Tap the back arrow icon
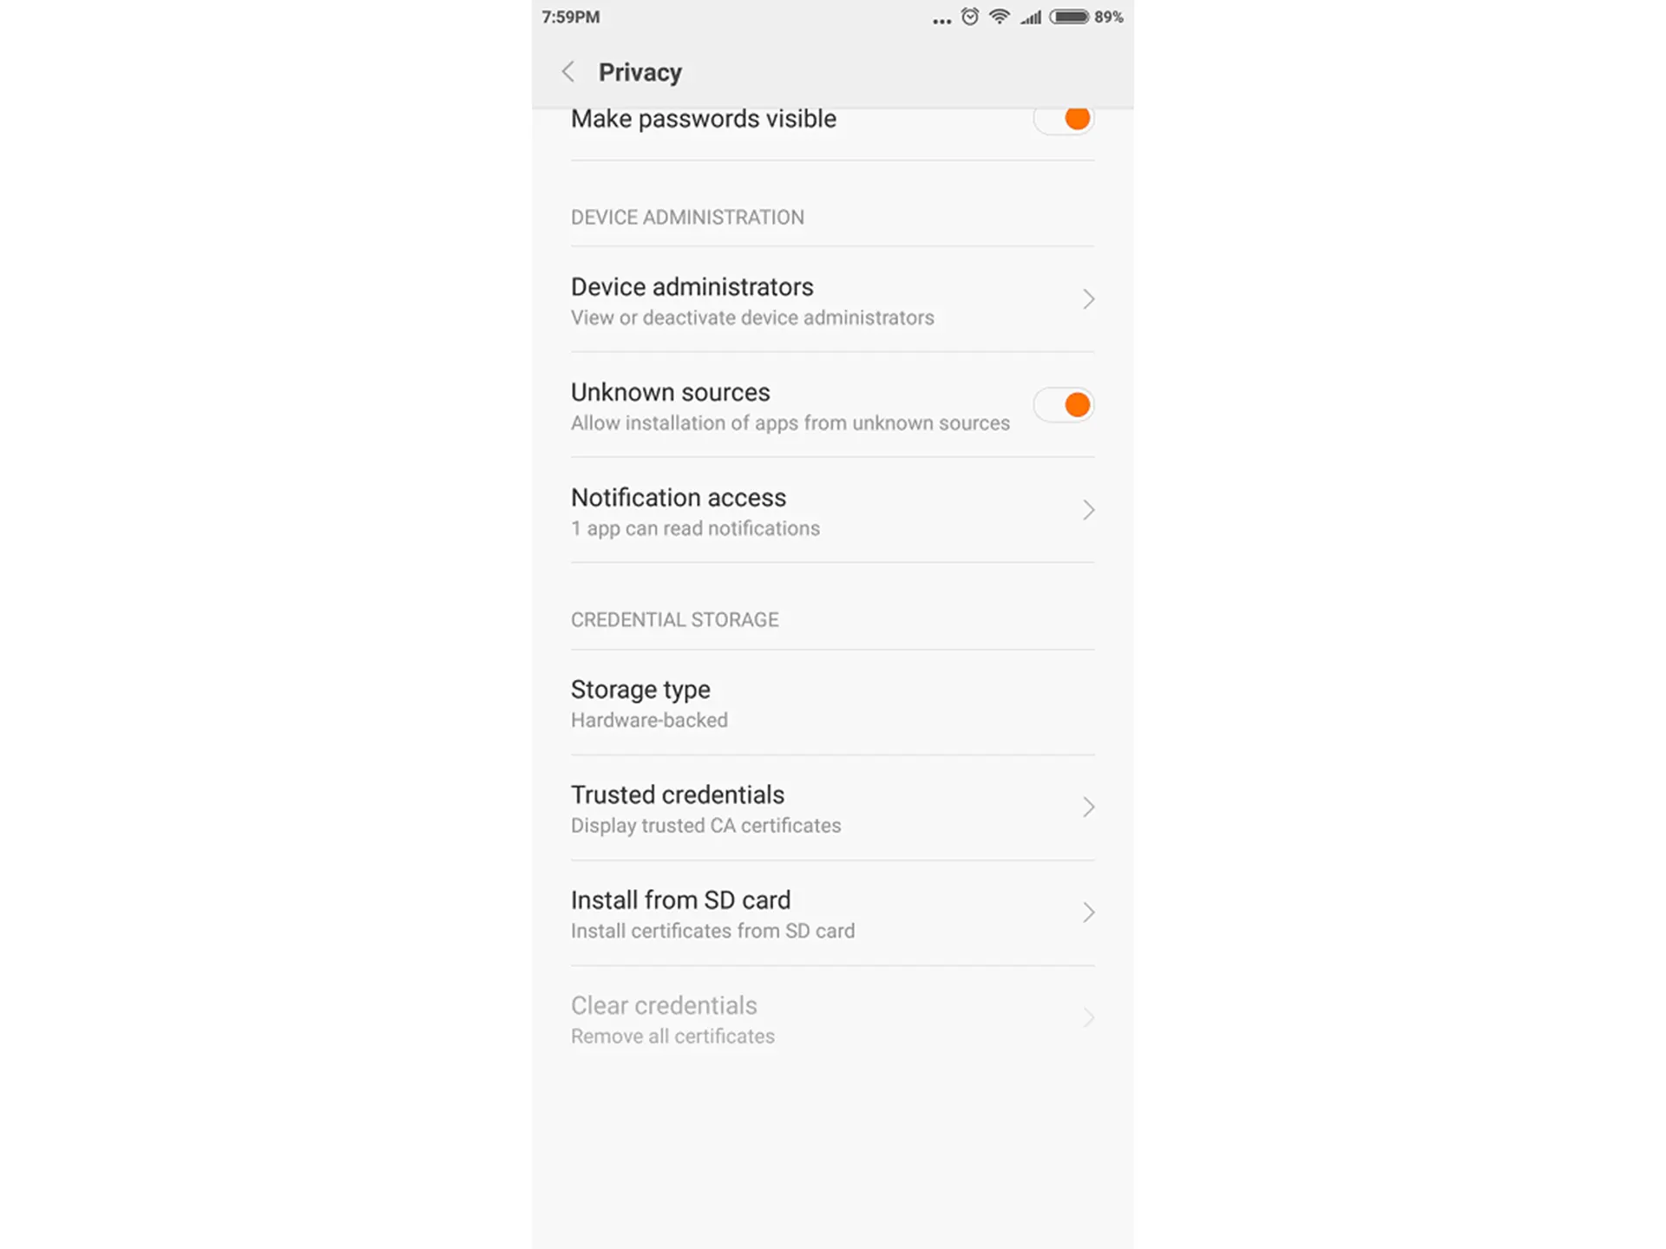The height and width of the screenshot is (1249, 1666). click(x=567, y=72)
